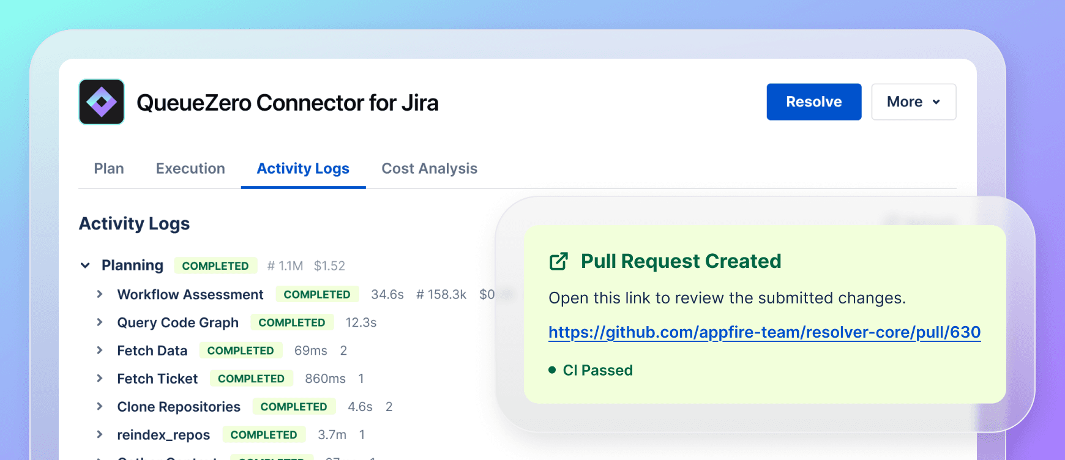Expand the Fetch Ticket row
1065x460 pixels.
[100, 379]
